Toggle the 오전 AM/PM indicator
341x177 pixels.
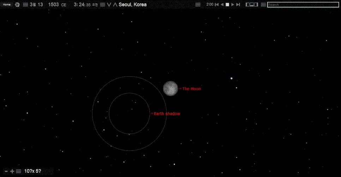tap(95, 5)
